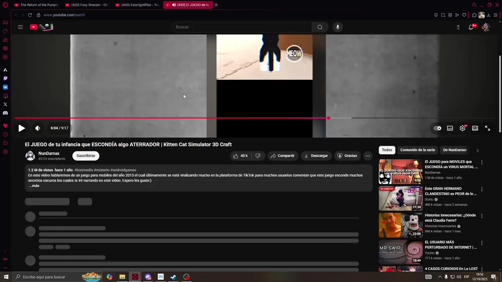The height and width of the screenshot is (282, 502).
Task: Open the video player settings gear
Action: pos(463,128)
